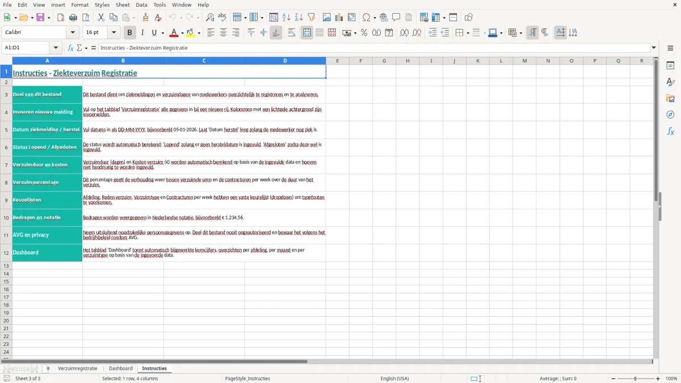681x383 pixels.
Task: Click Function Wizard fx button
Action: point(70,48)
